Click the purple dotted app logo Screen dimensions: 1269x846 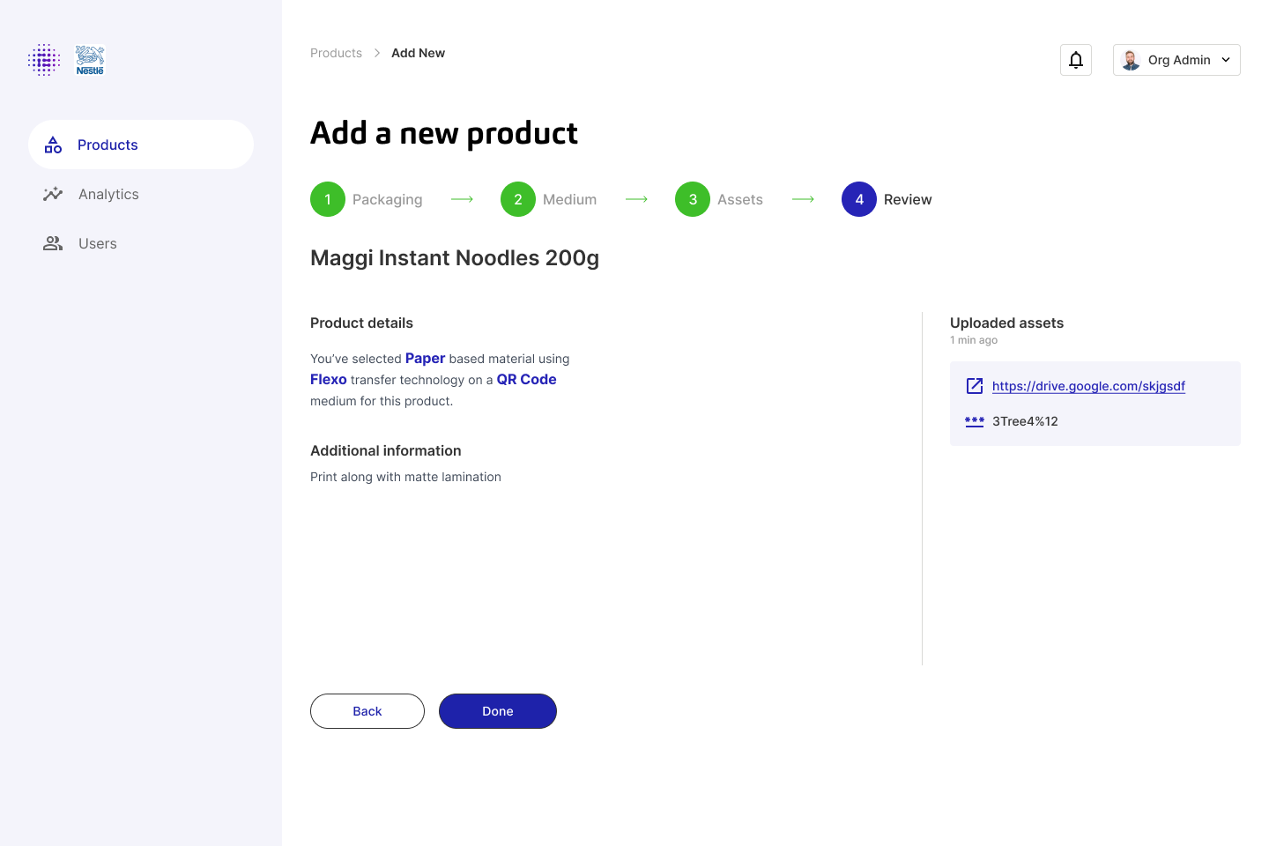pyautogui.click(x=44, y=60)
